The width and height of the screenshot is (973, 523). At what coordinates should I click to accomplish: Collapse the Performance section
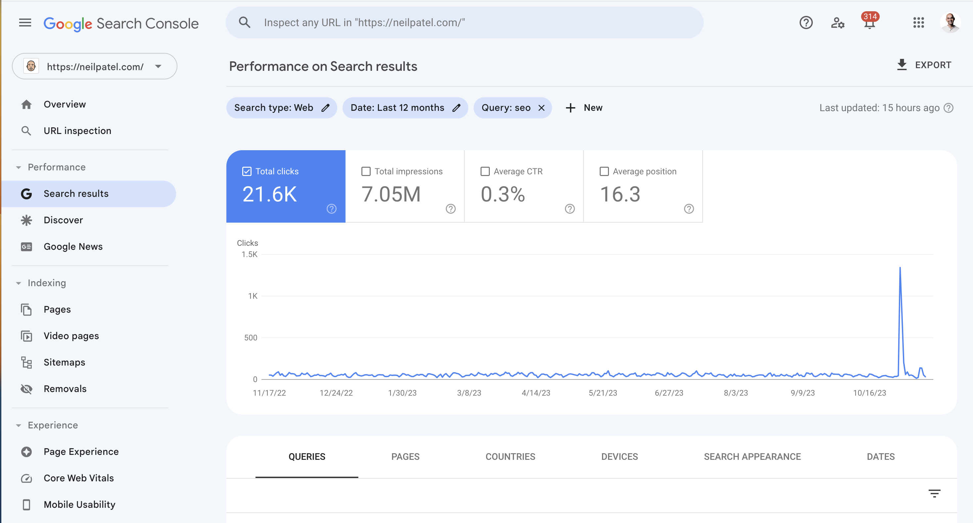[19, 167]
